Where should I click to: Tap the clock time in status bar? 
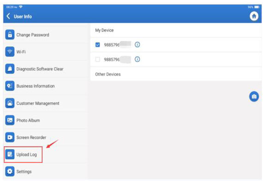click(x=12, y=7)
